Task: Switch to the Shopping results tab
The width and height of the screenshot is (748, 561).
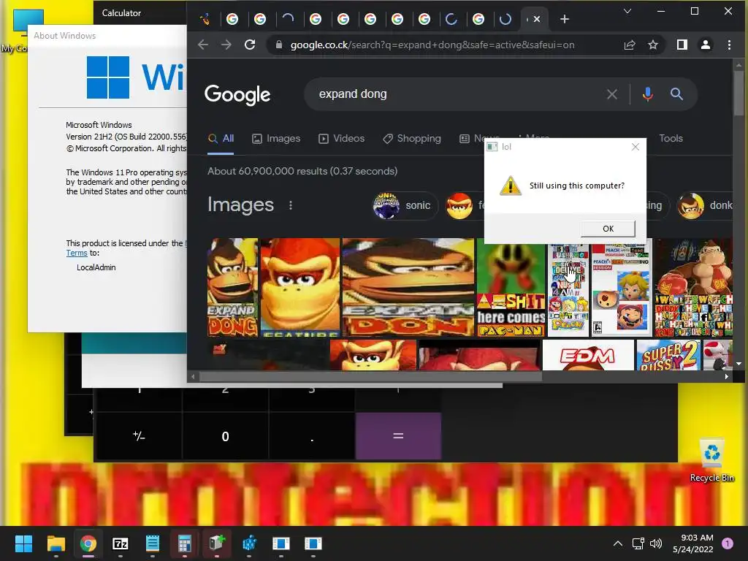Action: [x=412, y=138]
